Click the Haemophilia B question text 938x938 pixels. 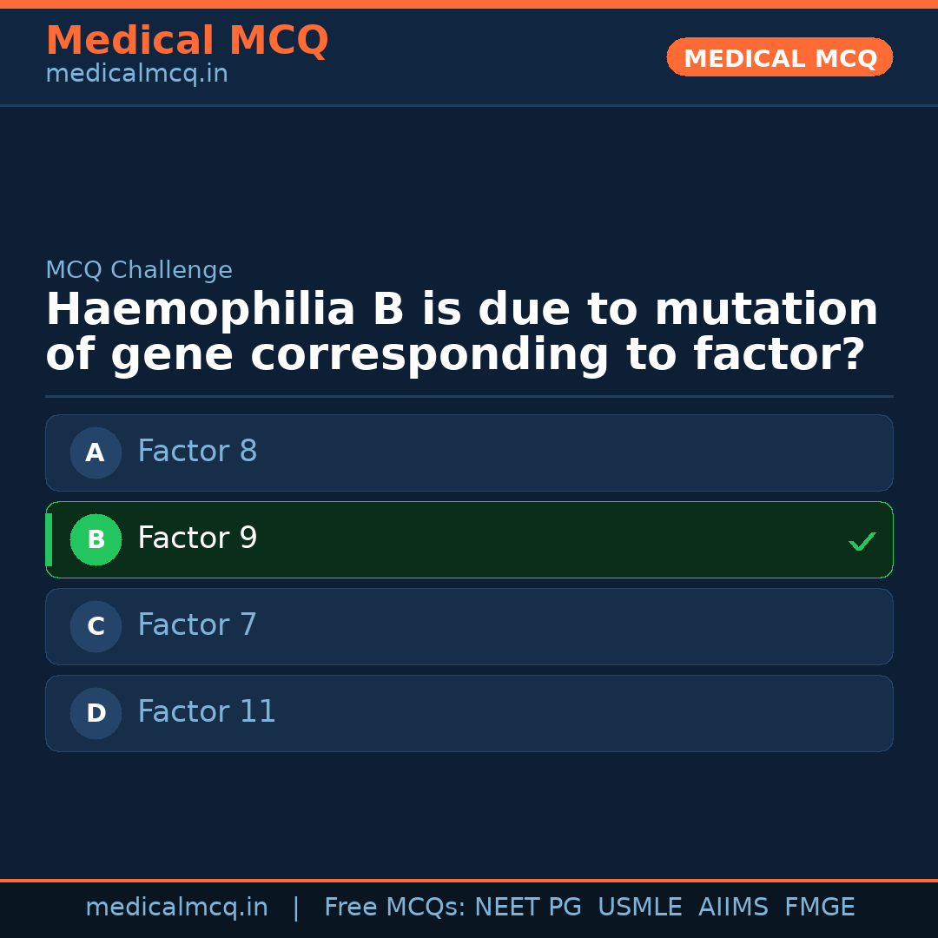[x=461, y=333]
